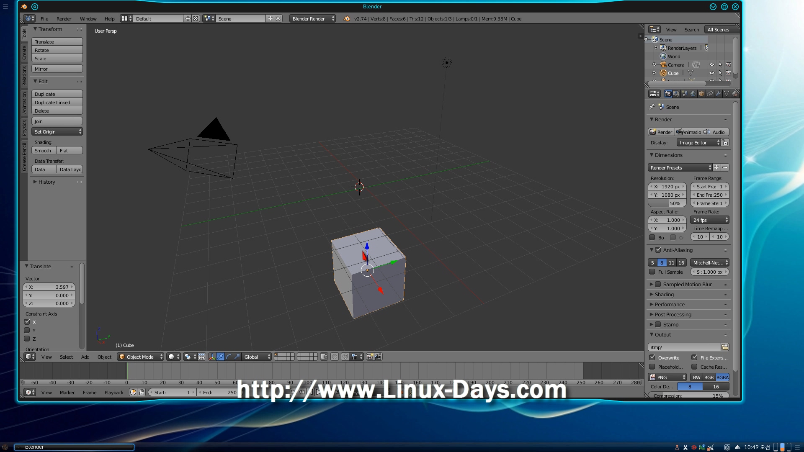Open the File menu
804x452 pixels.
44,19
